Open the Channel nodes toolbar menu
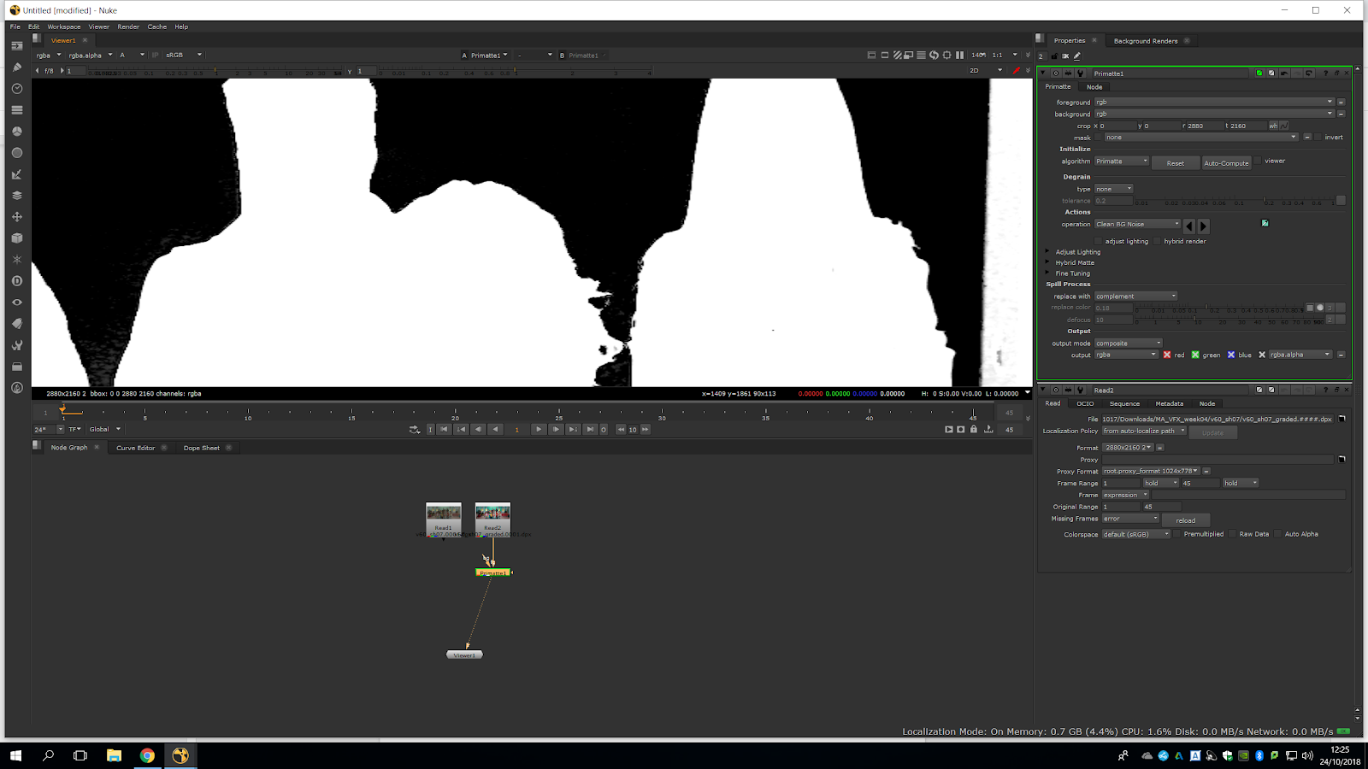The width and height of the screenshot is (1368, 769). pyautogui.click(x=16, y=110)
